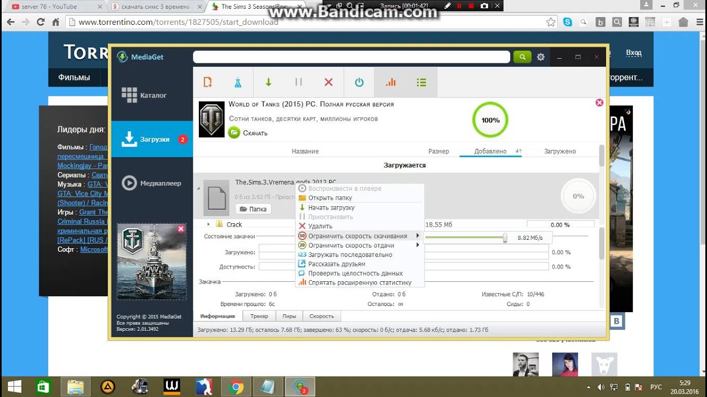Sort downloads by Загружено column
This screenshot has height=397, width=707.
point(560,151)
